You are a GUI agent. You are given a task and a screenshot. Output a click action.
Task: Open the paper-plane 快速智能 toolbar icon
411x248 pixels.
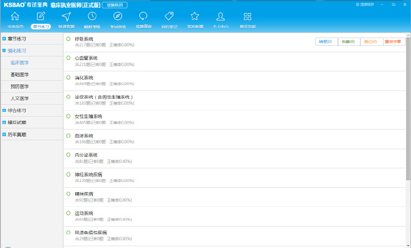(x=66, y=17)
